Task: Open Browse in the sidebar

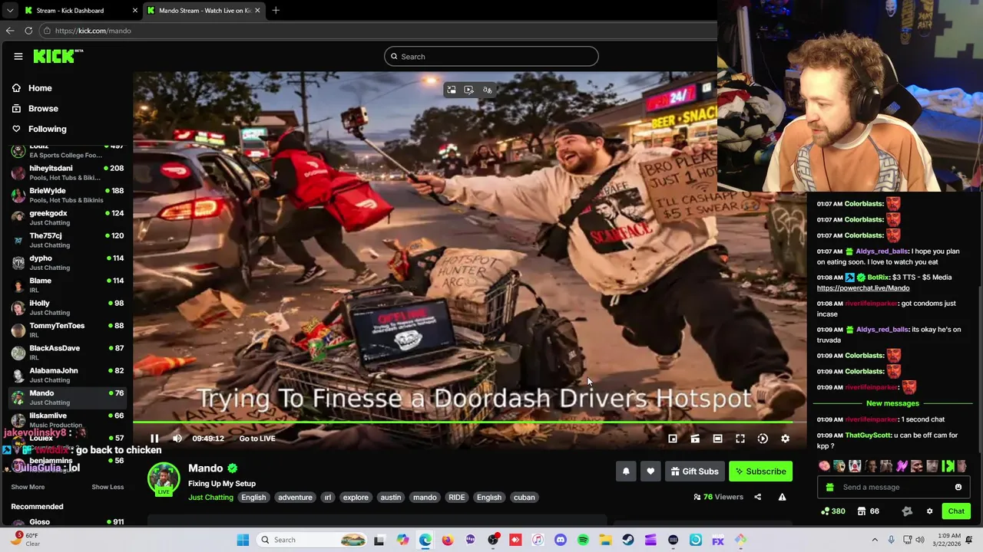Action: coord(35,109)
